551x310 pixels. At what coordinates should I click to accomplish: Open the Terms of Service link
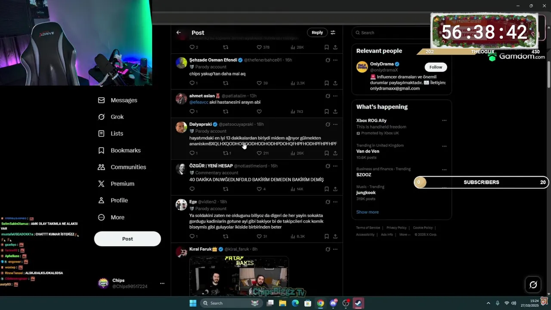click(x=368, y=228)
